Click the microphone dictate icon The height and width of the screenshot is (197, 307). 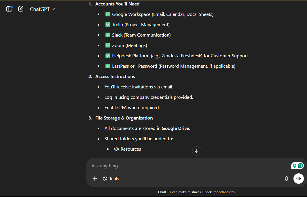click(287, 179)
